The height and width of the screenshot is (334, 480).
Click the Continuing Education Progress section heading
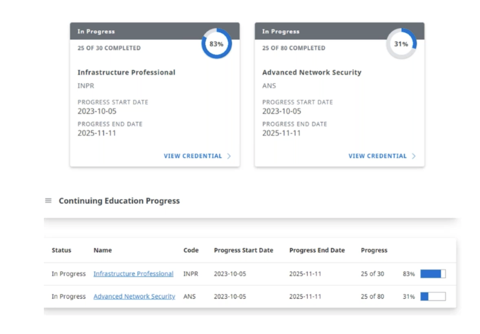[x=119, y=201]
